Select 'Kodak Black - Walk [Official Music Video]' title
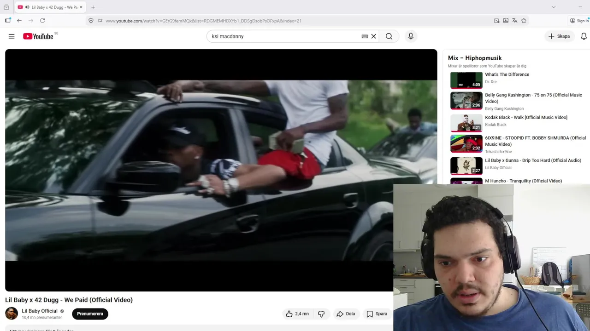Screen dimensions: 590x331 point(526,117)
